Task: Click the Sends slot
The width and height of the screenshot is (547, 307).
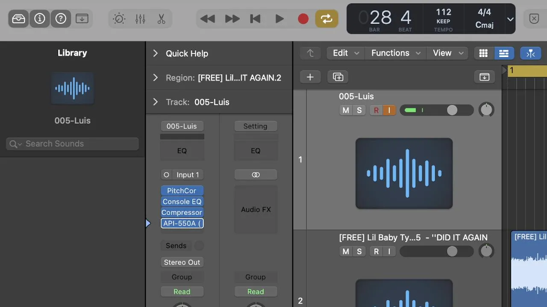Action: tap(176, 246)
